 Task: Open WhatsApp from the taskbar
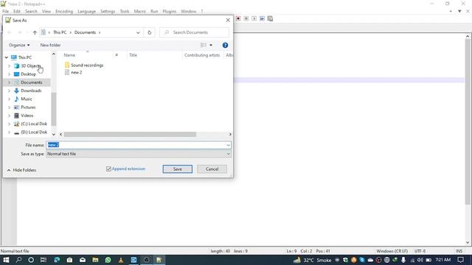(x=108, y=260)
